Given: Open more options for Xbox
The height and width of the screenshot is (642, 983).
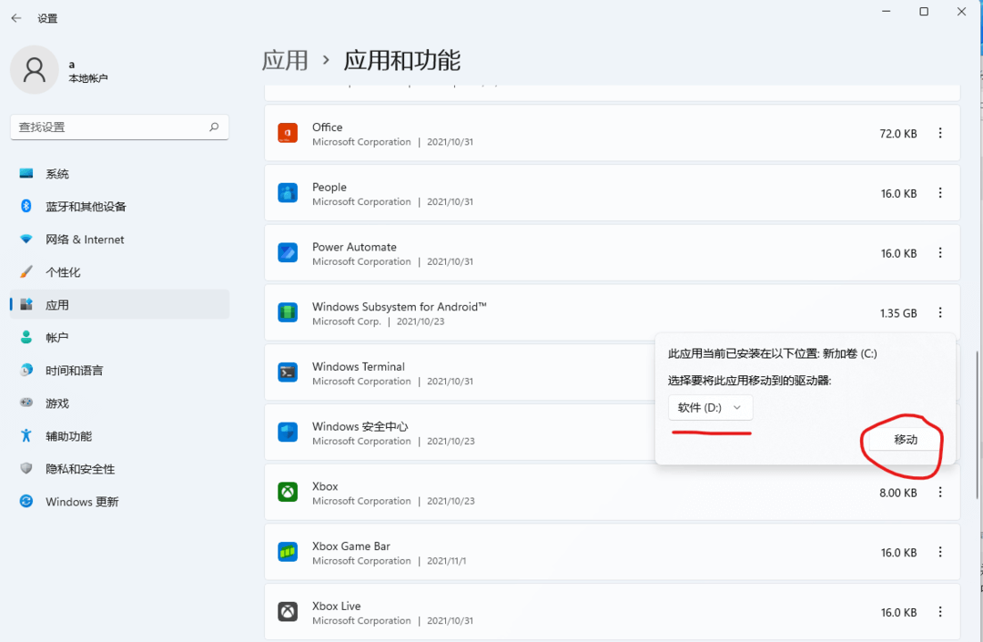Looking at the screenshot, I should point(939,492).
